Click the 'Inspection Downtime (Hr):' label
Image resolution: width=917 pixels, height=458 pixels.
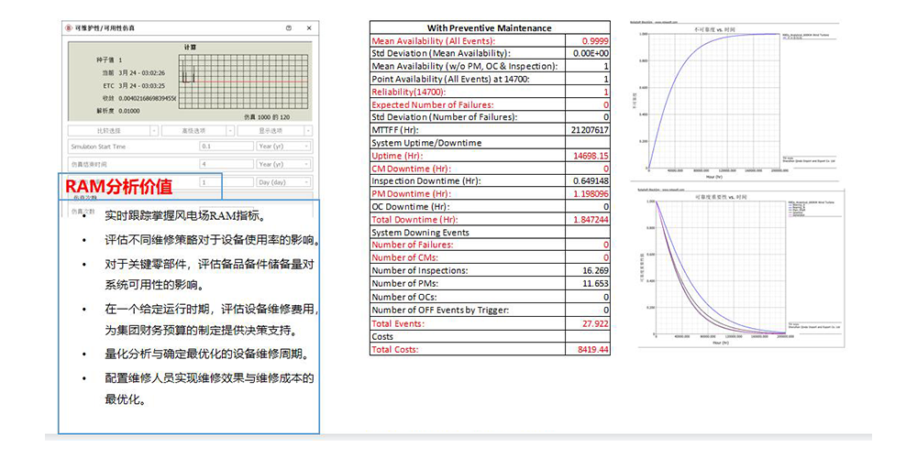[x=425, y=181]
